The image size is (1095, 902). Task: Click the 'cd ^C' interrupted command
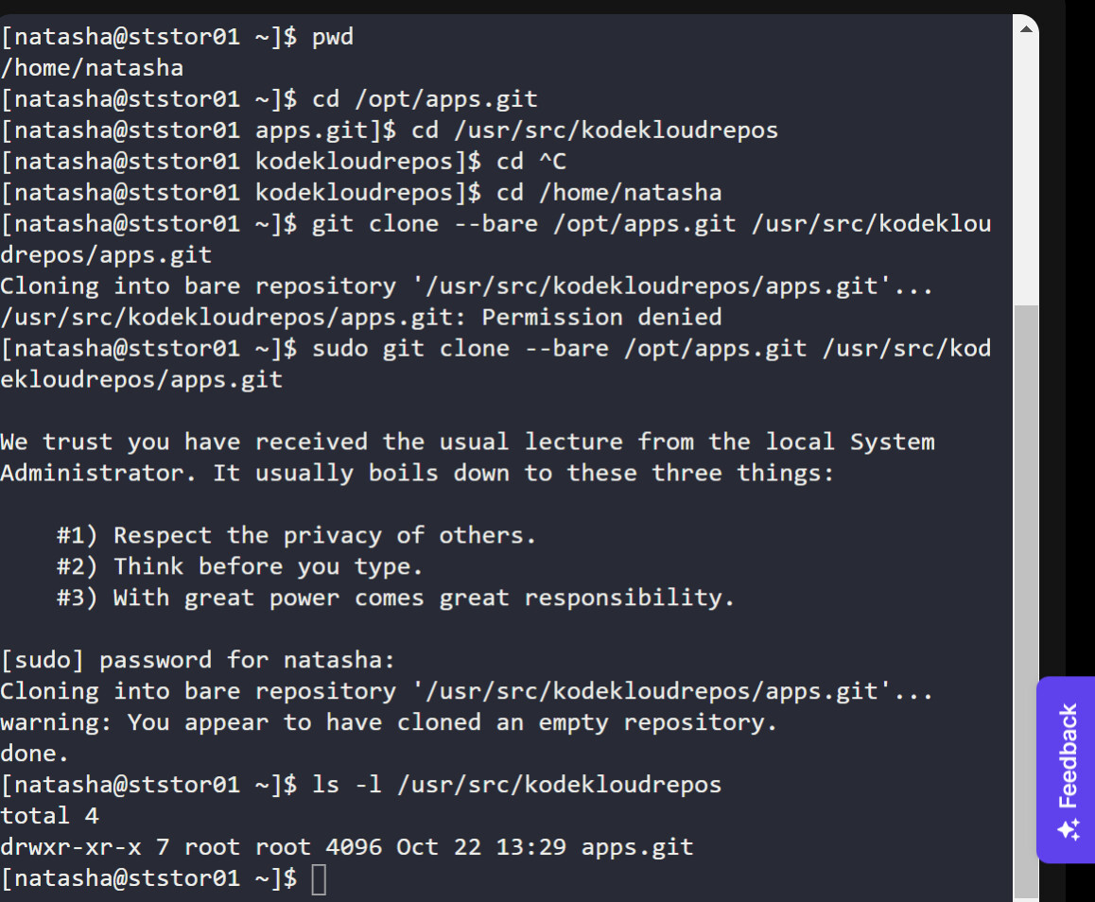[531, 162]
